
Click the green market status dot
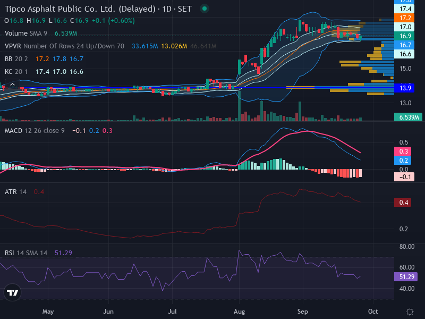tap(205, 9)
